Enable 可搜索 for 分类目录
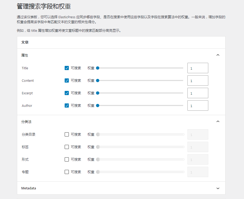 (67, 134)
